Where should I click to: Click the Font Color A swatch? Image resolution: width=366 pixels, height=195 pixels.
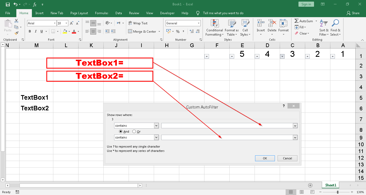(x=74, y=31)
